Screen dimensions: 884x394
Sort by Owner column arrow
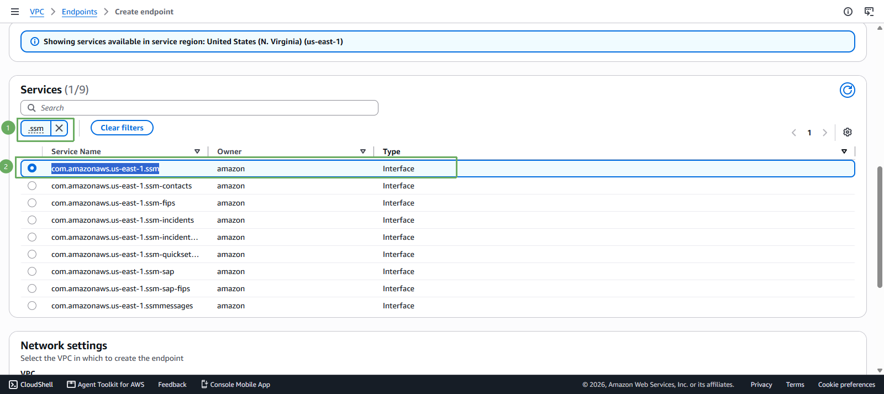click(363, 151)
